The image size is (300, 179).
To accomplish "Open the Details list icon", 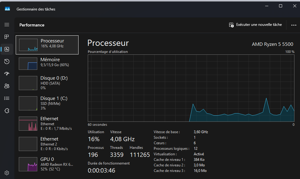I will click(7, 98).
